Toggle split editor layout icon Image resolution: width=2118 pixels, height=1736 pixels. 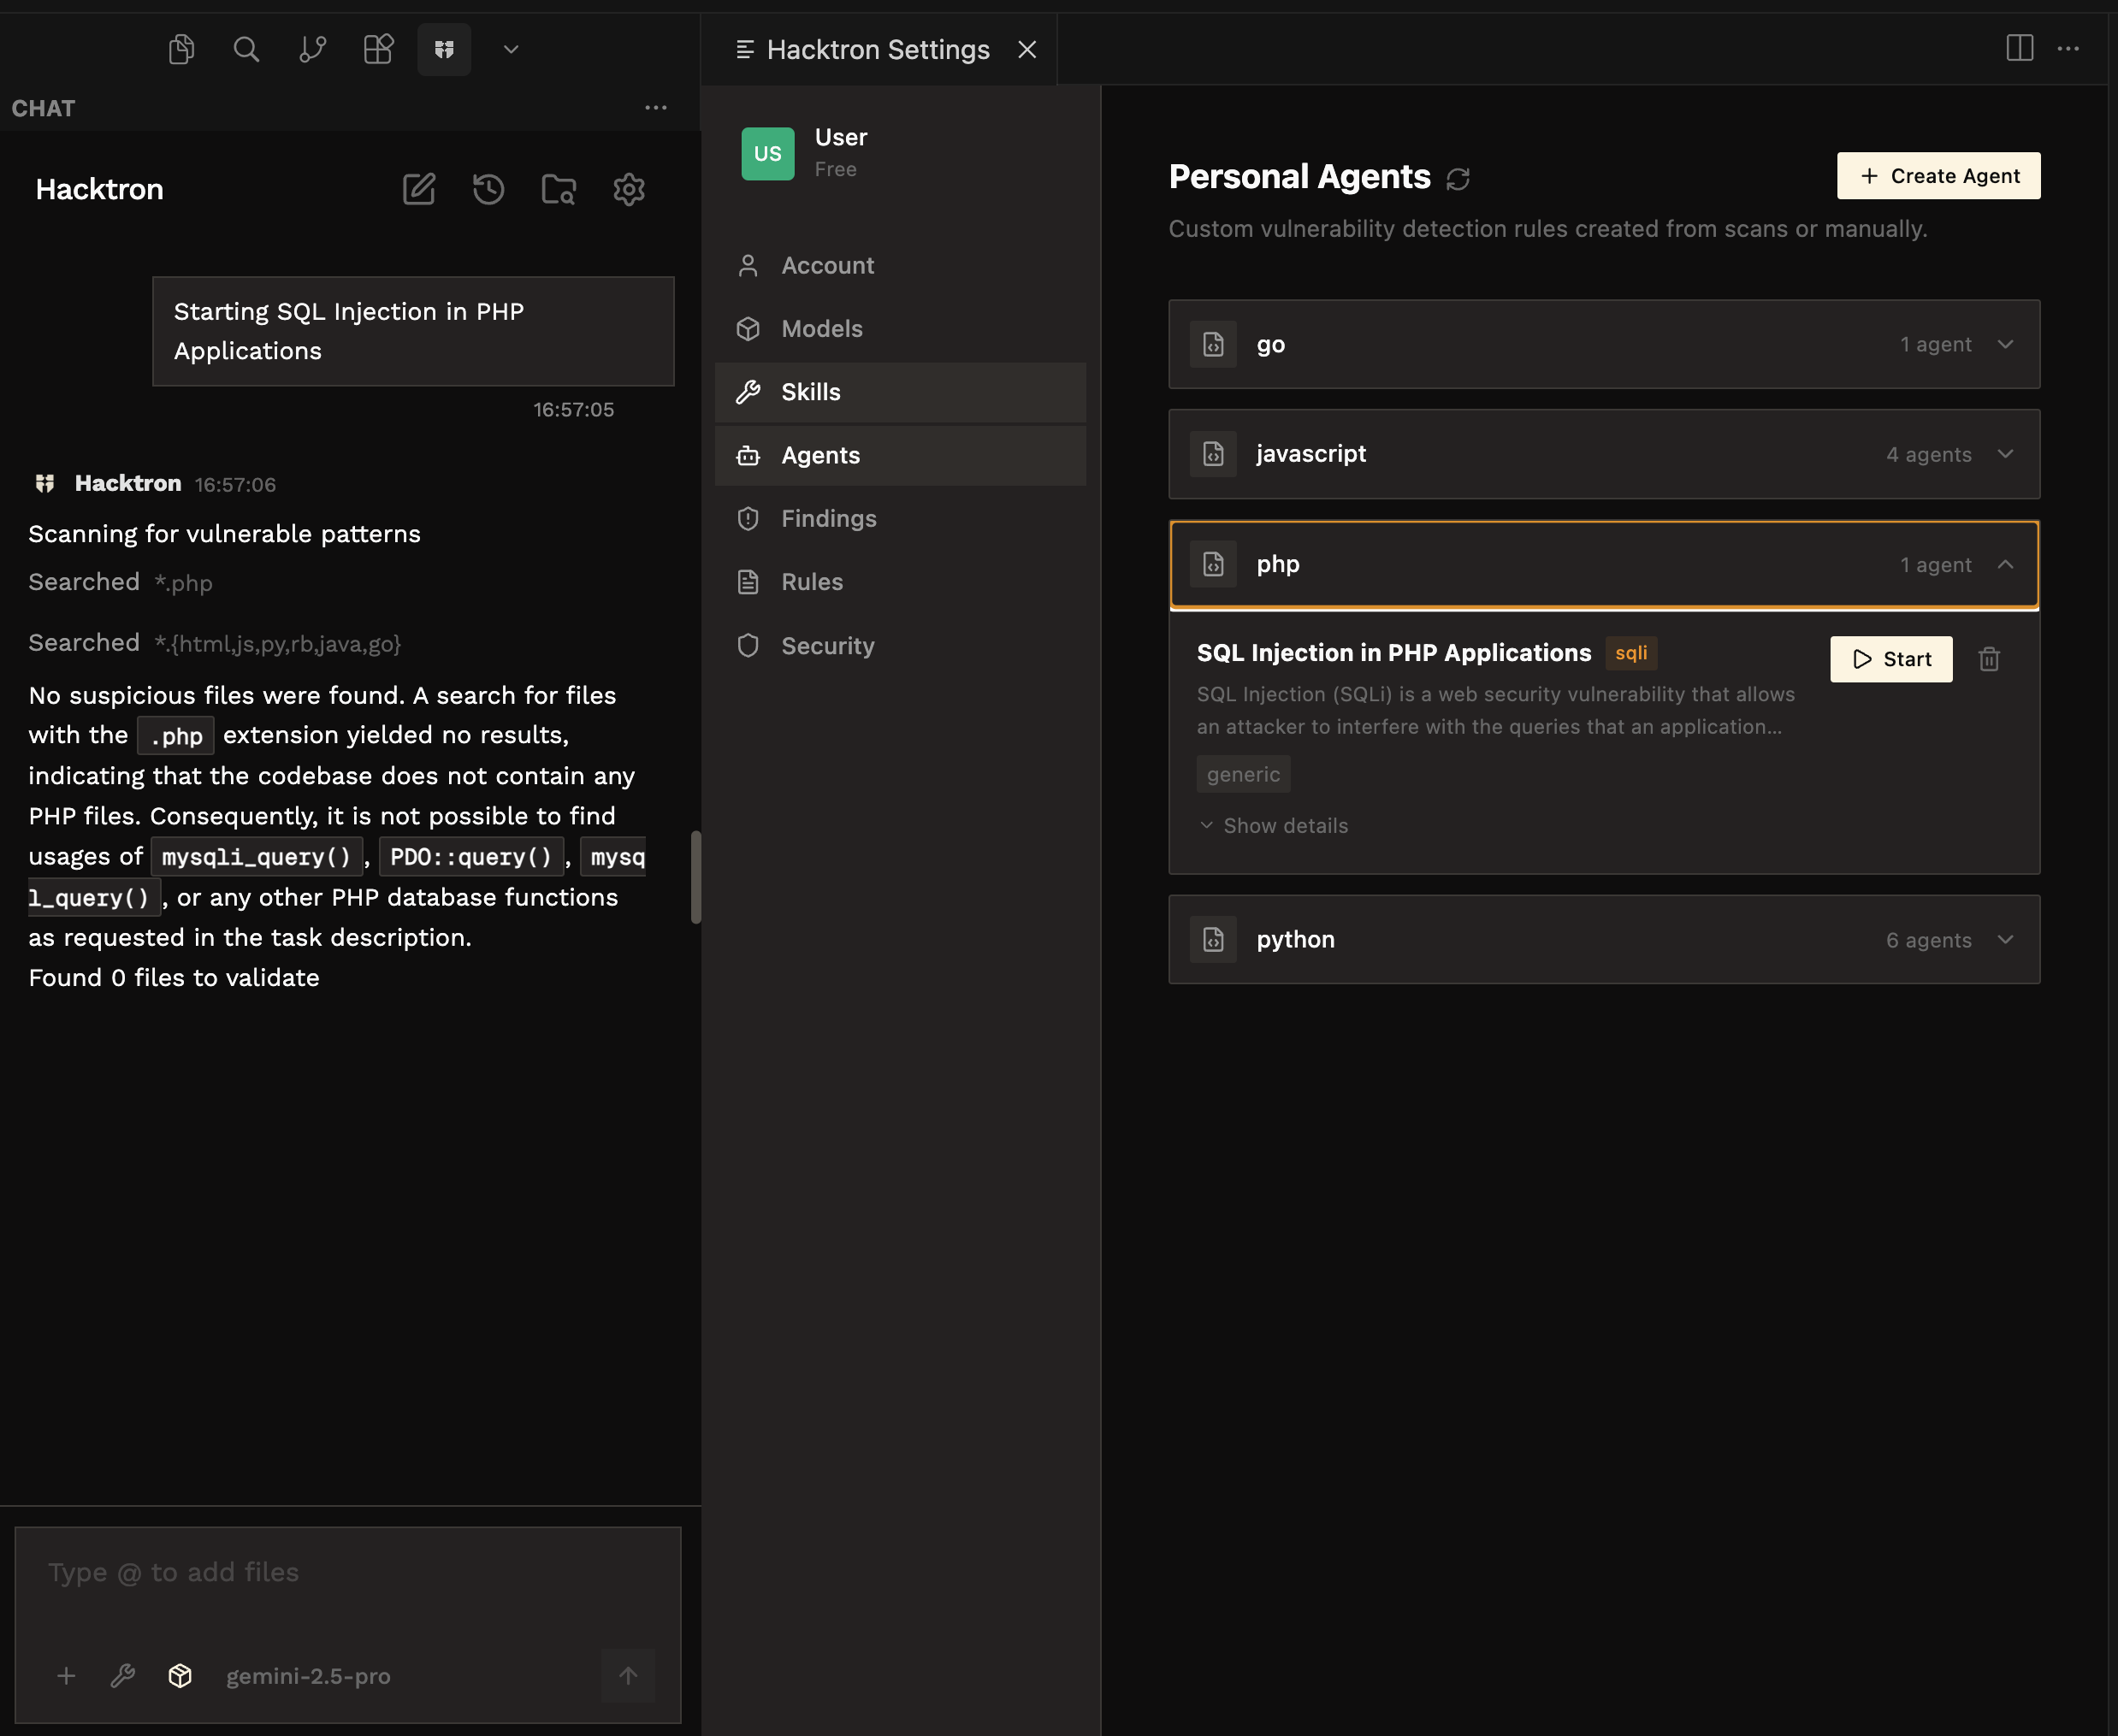(x=2019, y=48)
